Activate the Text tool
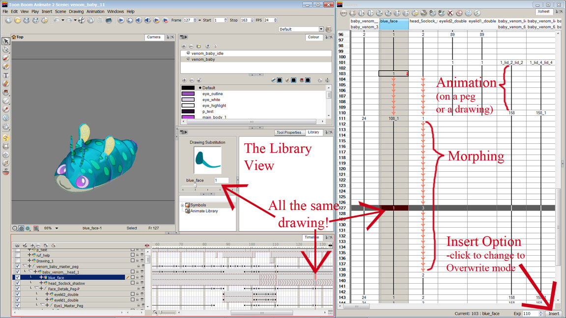Screen dimensions: 566x318 pos(6,76)
